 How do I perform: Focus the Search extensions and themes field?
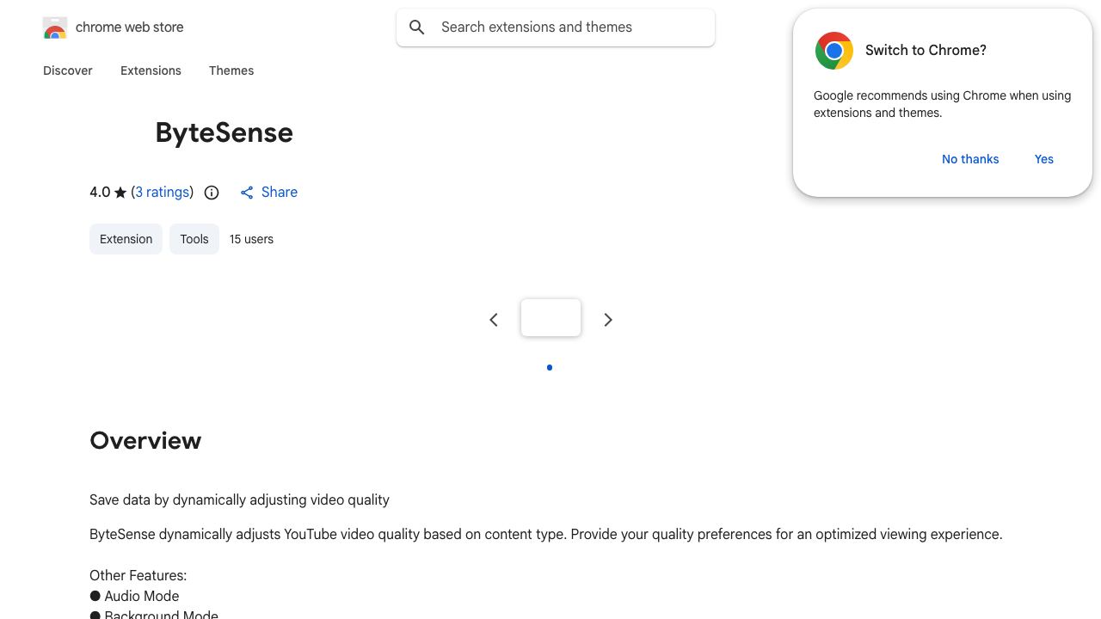coord(556,28)
